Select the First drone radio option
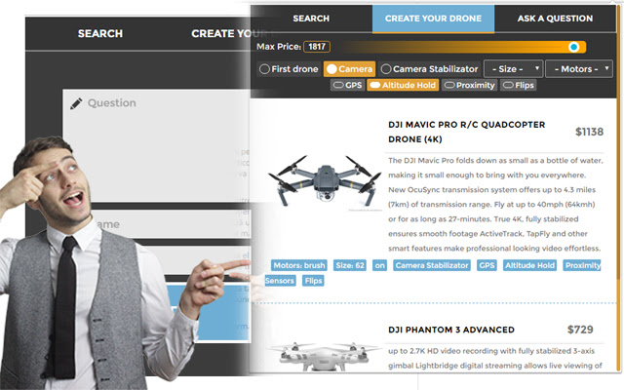 point(289,69)
